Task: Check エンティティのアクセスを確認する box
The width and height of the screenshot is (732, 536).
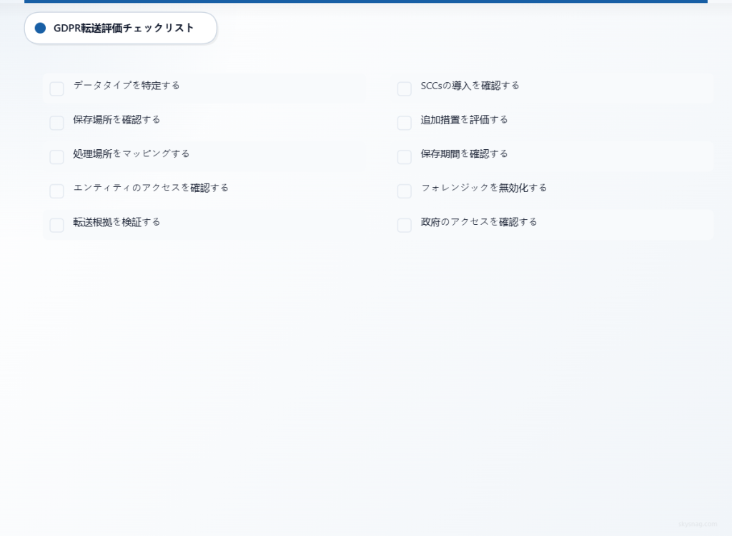Action: [x=56, y=191]
